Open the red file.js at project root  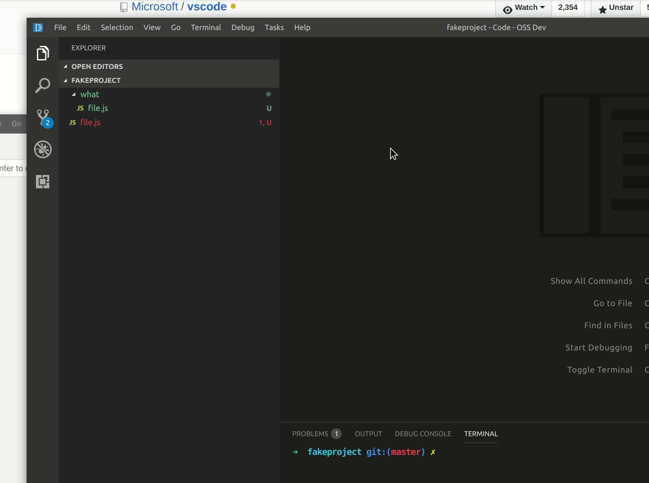click(169, 122)
